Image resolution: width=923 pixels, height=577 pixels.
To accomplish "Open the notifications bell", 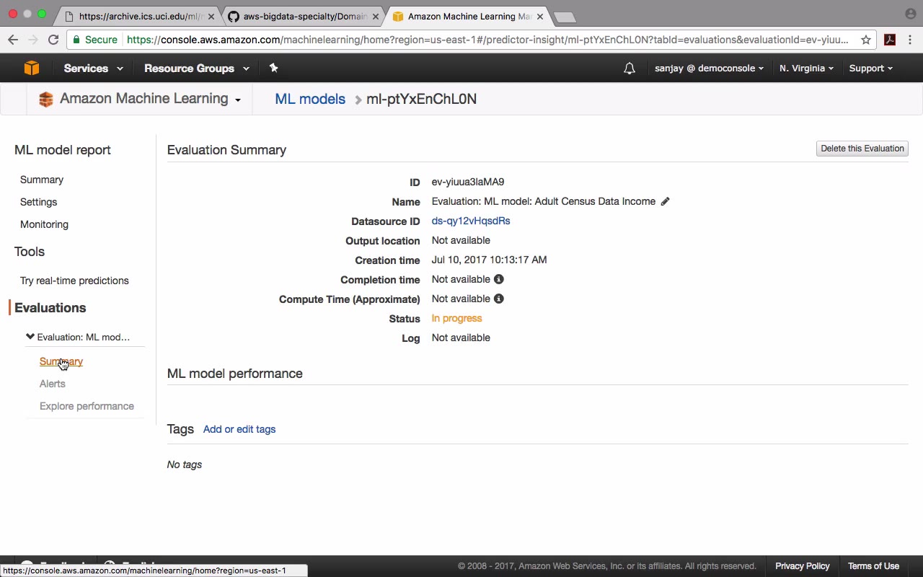I will (630, 69).
